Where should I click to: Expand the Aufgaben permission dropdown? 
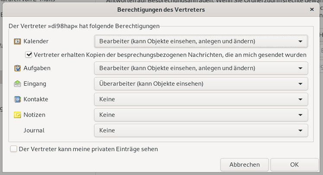(x=201, y=68)
